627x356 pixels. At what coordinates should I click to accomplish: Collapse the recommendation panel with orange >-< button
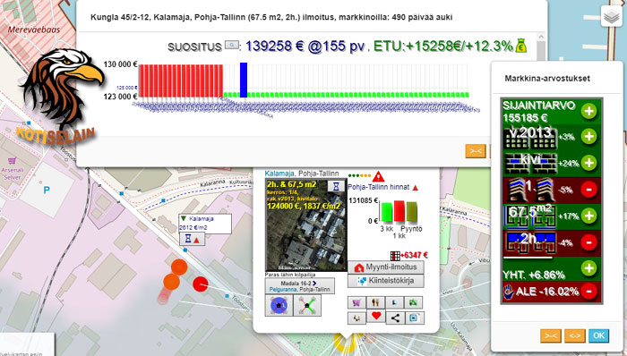[476, 151]
